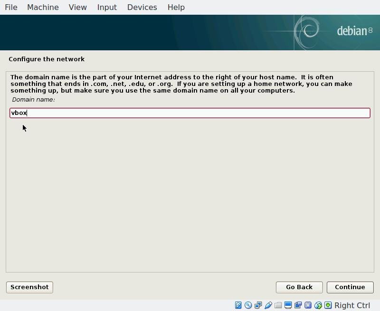Click the Go Back button

[x=299, y=287]
